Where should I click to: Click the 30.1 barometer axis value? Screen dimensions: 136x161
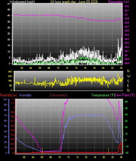[127, 10]
